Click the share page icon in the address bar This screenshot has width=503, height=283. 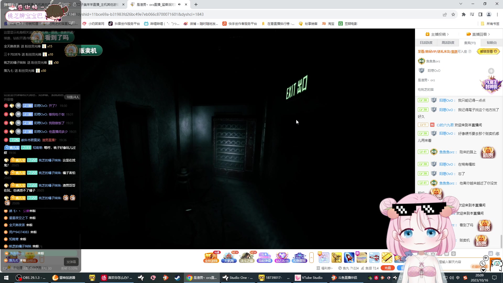(445, 14)
